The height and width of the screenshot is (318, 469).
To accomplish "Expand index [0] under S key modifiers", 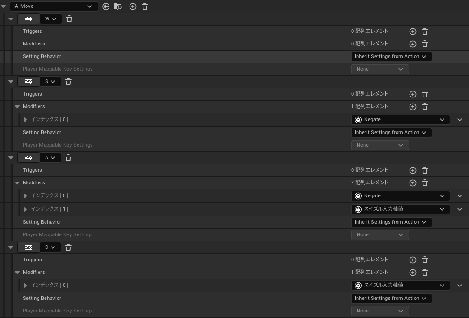I will [26, 120].
